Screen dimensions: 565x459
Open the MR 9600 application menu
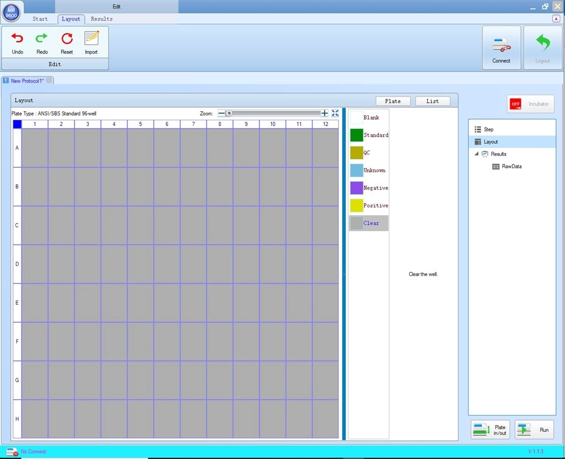coord(11,11)
